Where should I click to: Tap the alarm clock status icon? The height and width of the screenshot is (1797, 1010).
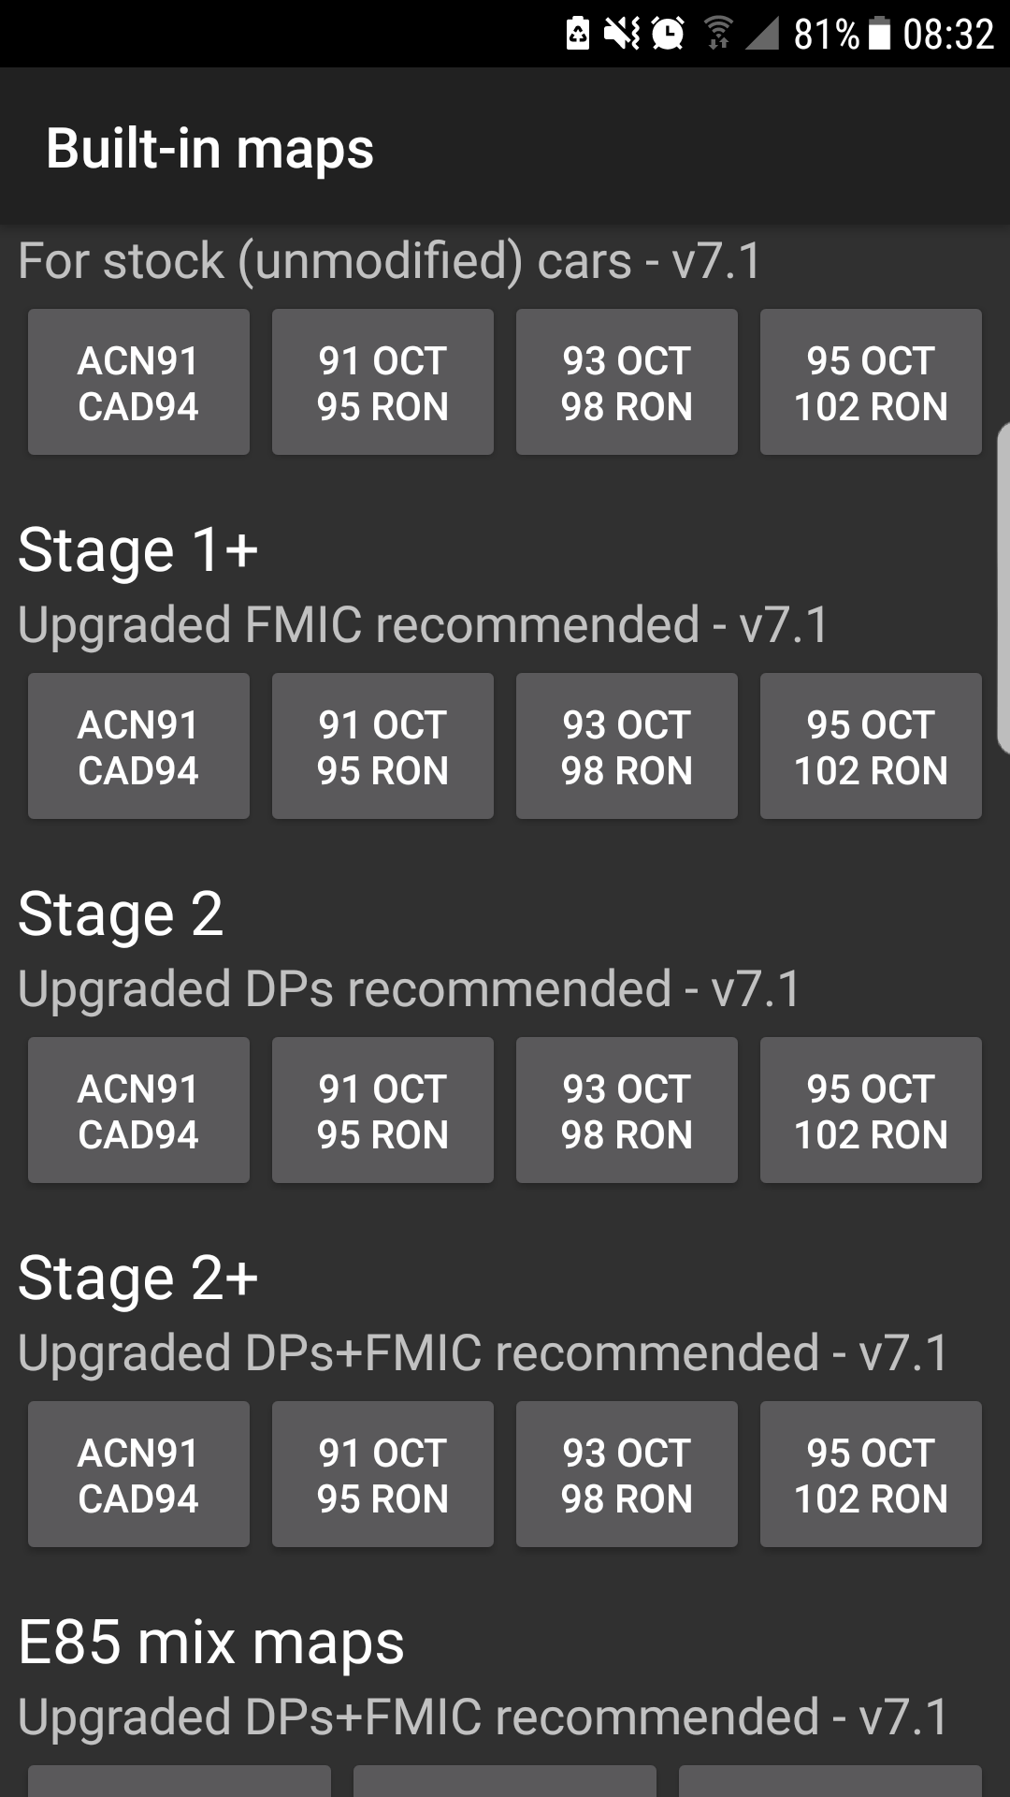click(x=668, y=35)
